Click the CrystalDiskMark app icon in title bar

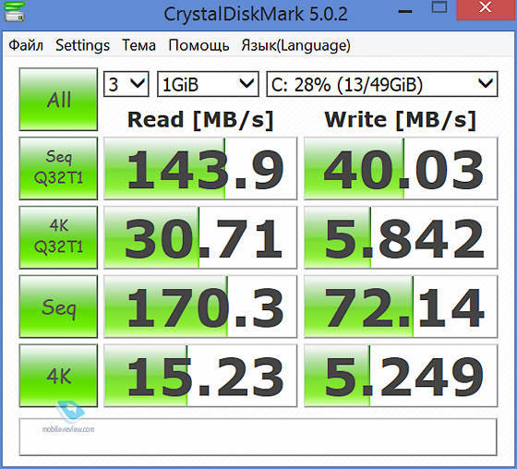(x=14, y=11)
